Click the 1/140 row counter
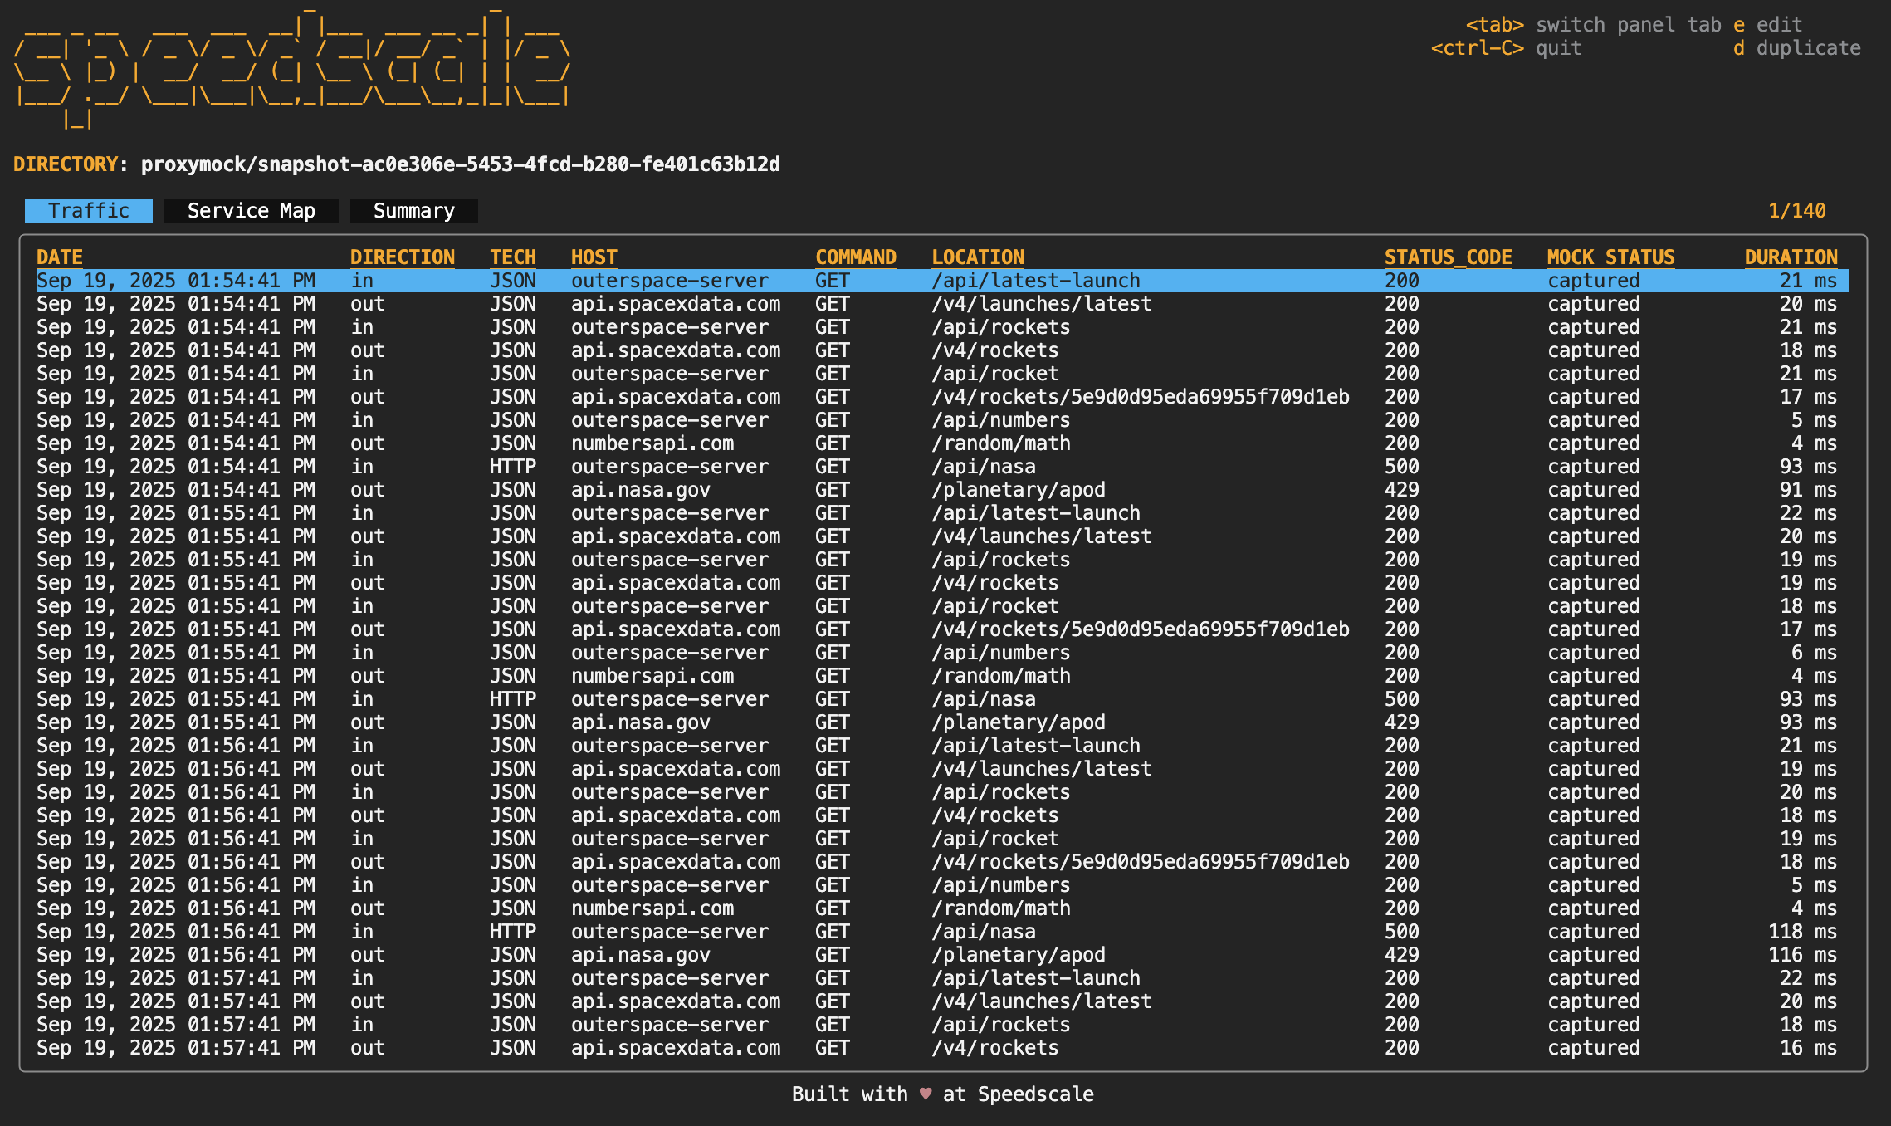The height and width of the screenshot is (1126, 1891). pyautogui.click(x=1796, y=211)
